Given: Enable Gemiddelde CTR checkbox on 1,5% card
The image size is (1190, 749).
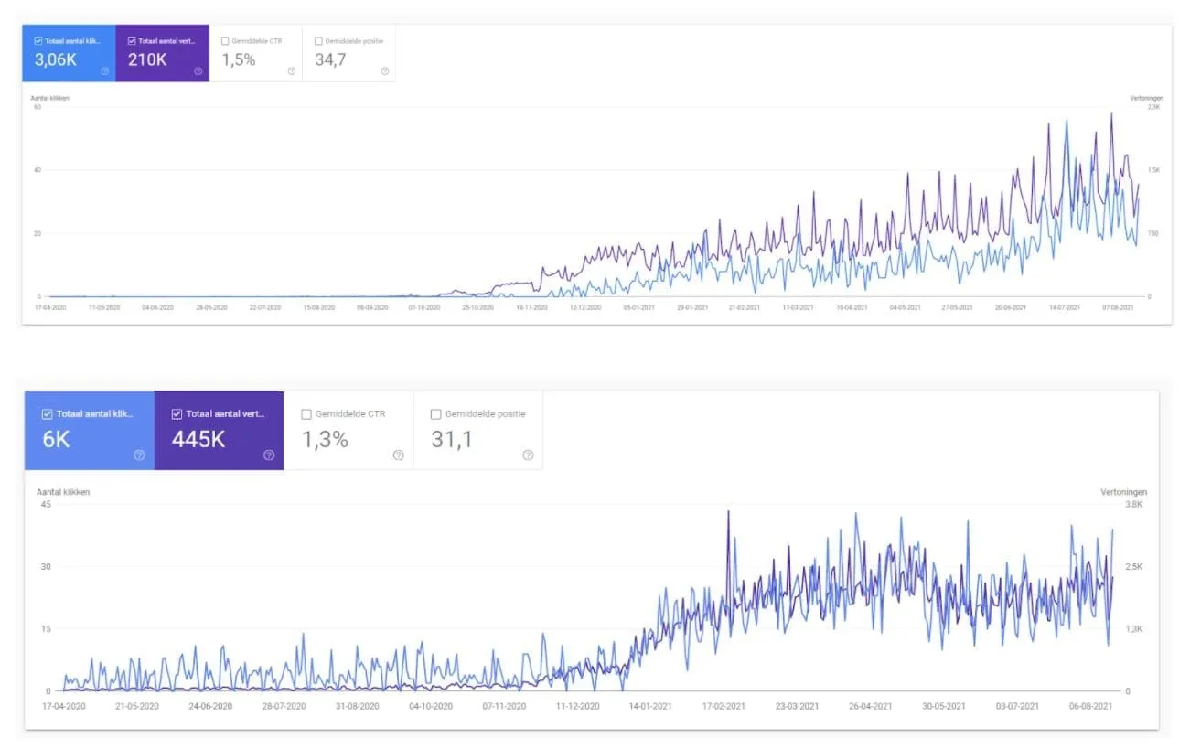Looking at the screenshot, I should point(225,41).
